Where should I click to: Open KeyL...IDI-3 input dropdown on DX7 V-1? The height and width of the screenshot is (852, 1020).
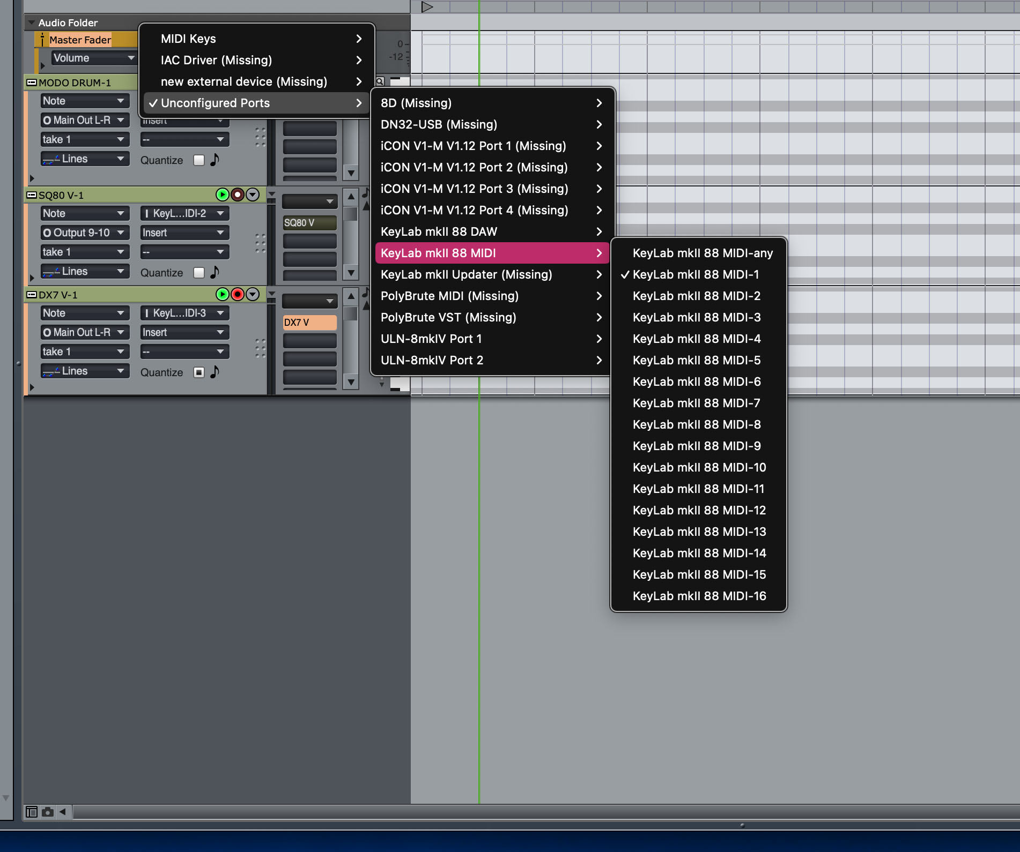tap(184, 313)
